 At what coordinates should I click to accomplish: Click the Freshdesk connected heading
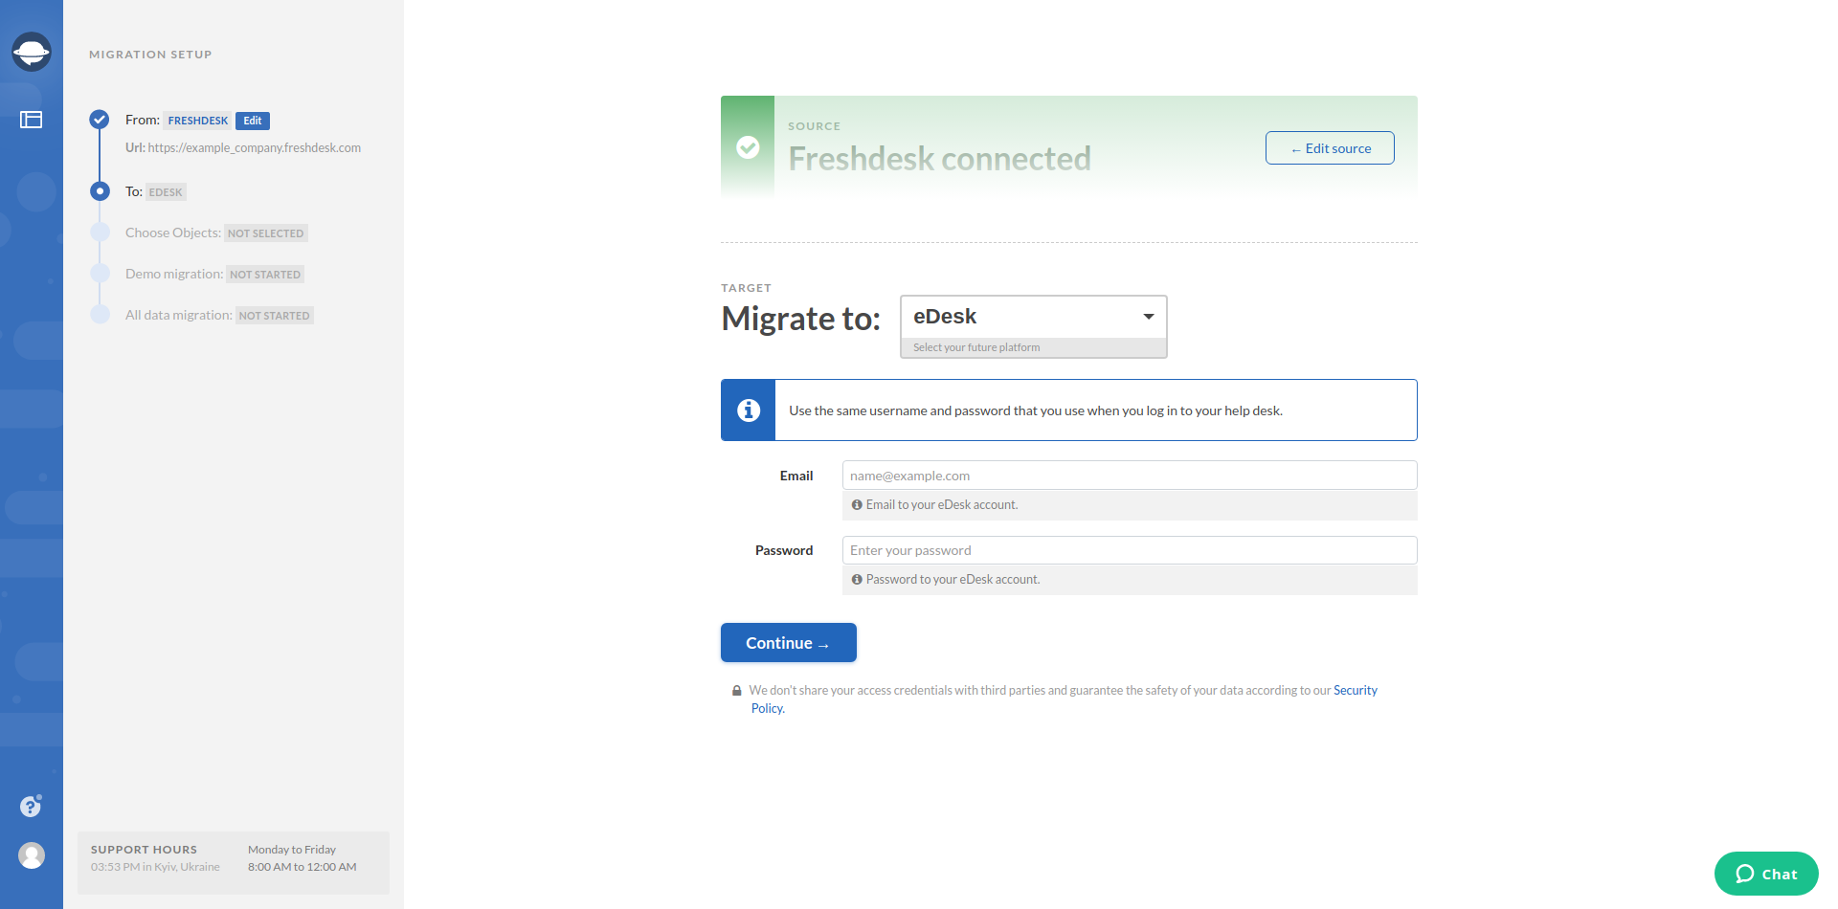939,159
